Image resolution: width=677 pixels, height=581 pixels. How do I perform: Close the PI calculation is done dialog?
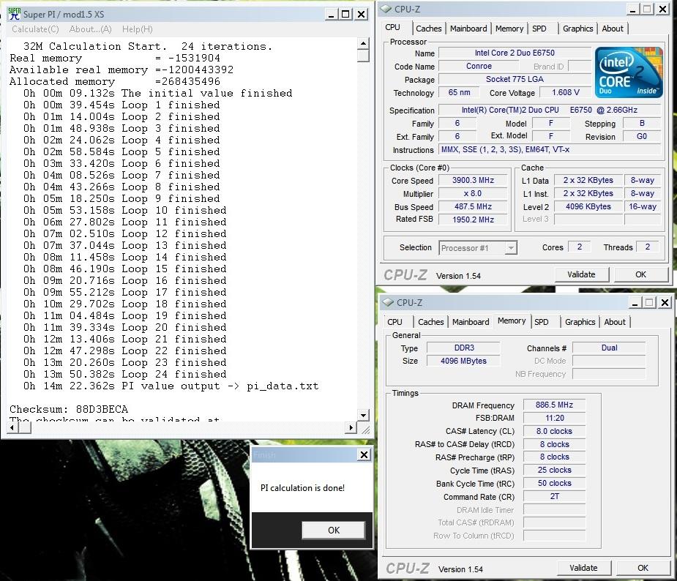364,454
